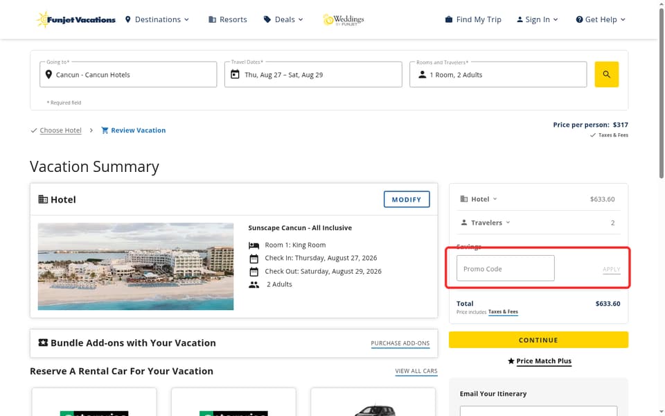665x416 pixels.
Task: Click the building icon in price summary Hotel row
Action: pos(464,199)
